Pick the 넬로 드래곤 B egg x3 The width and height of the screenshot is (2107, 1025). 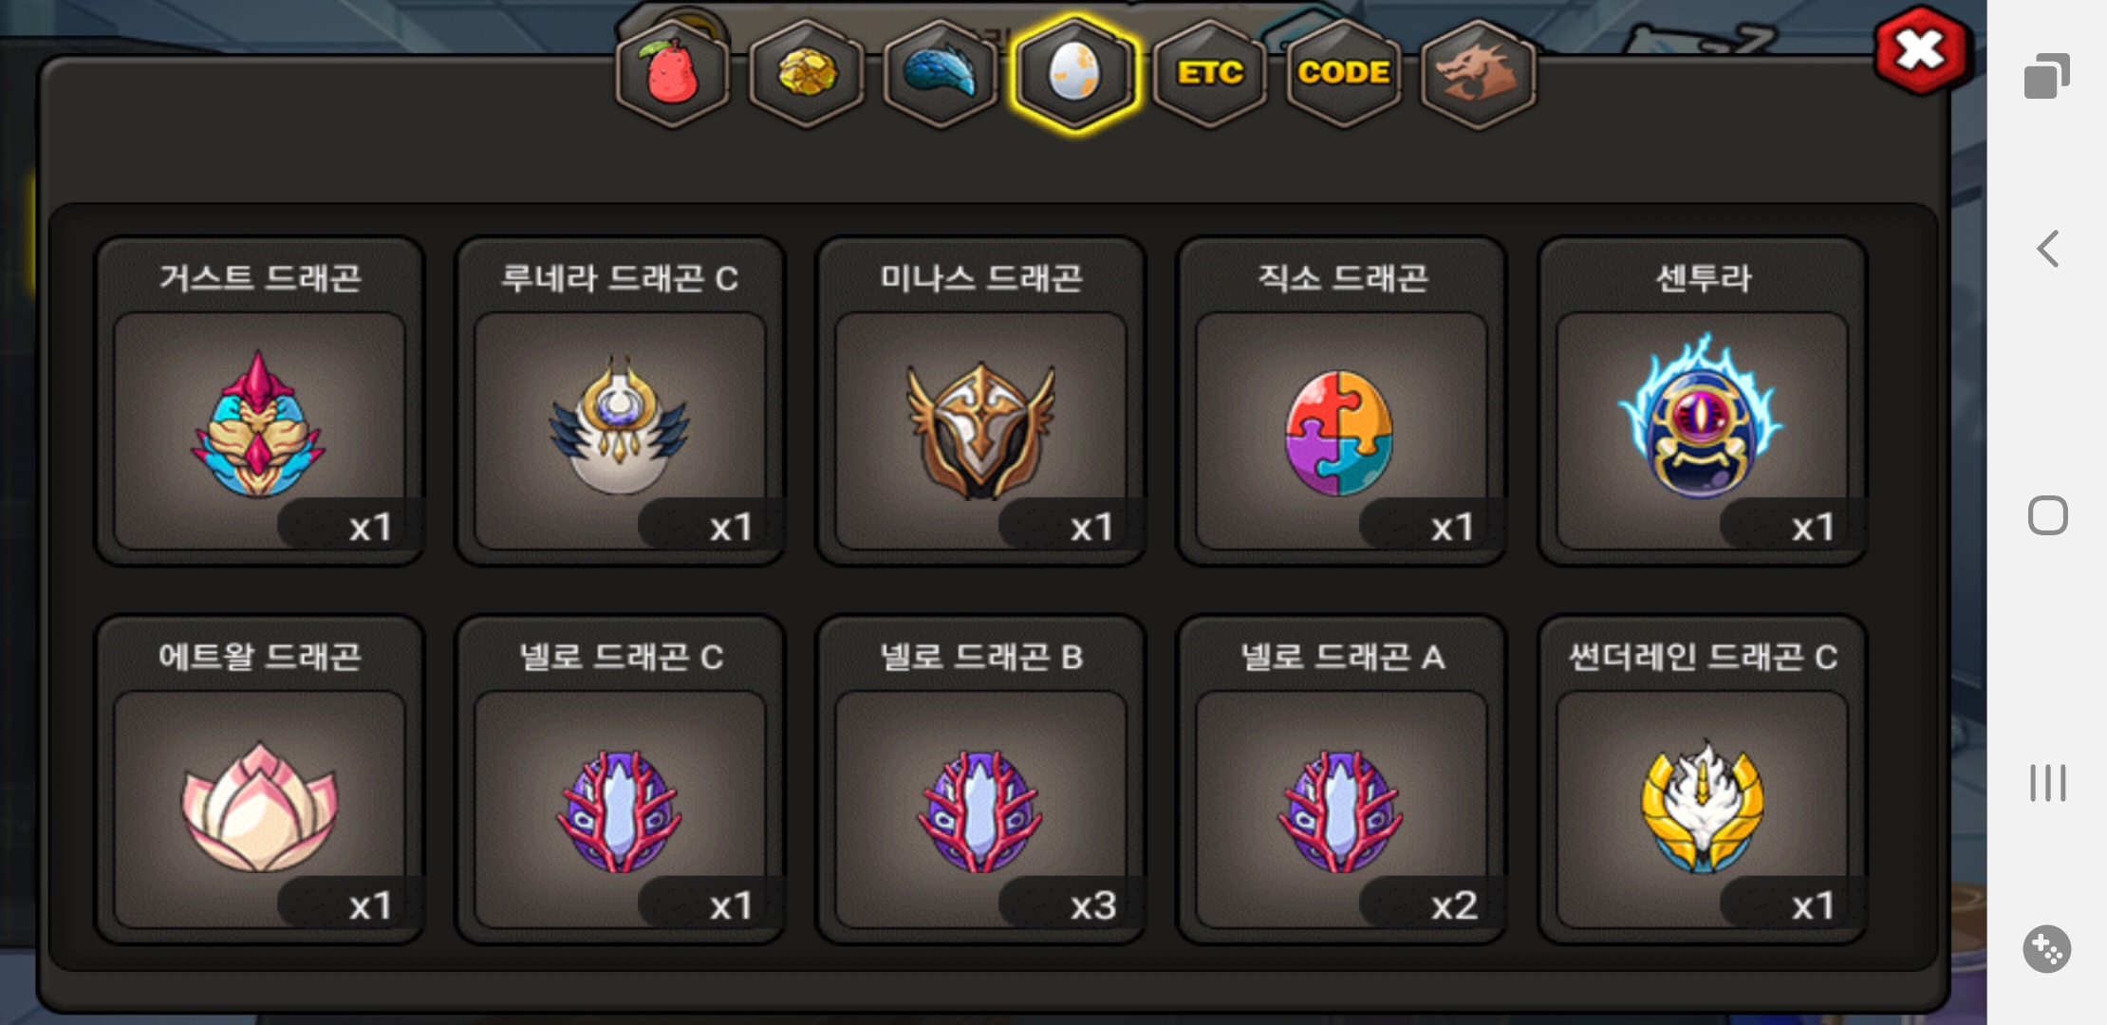tap(980, 780)
